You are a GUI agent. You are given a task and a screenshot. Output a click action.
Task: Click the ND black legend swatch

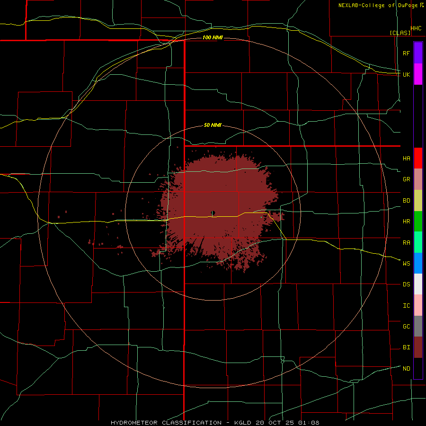point(418,368)
